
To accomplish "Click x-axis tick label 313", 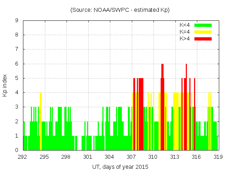I will pos(175,157).
